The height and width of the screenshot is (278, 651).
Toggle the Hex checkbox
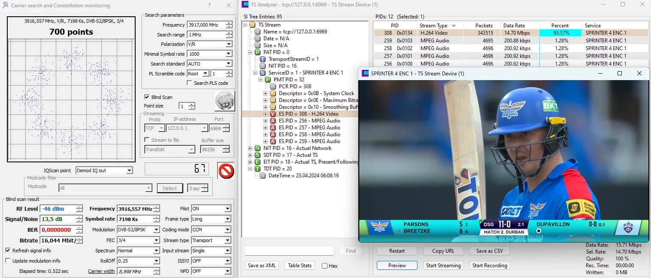[325, 266]
